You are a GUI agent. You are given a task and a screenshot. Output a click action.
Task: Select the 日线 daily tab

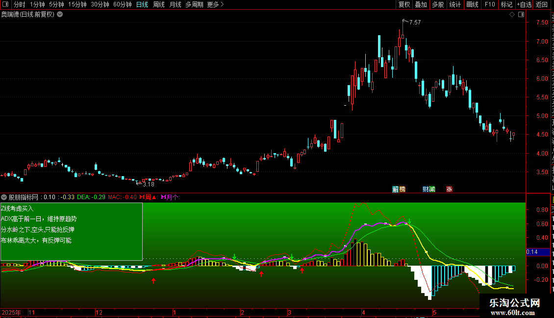[x=142, y=4]
